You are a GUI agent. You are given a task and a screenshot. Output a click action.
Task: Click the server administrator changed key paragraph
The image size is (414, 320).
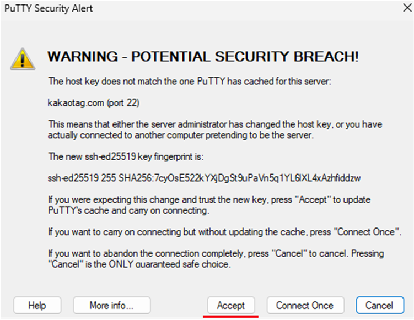(x=215, y=129)
